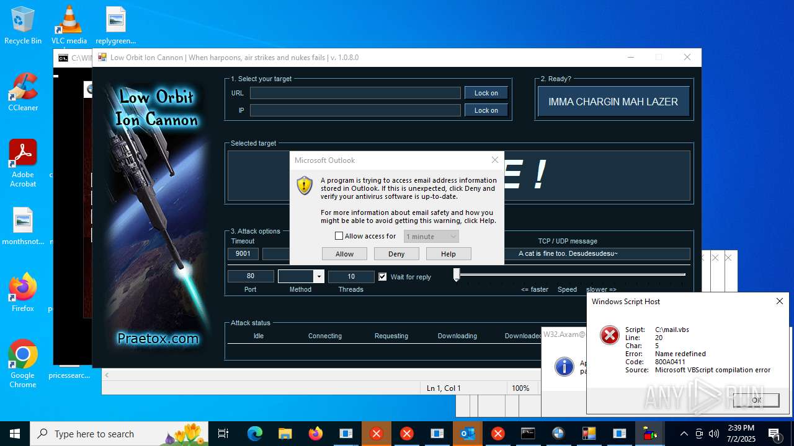Click OK in Windows Script Host dialog
The height and width of the screenshot is (446, 794).
click(x=756, y=400)
